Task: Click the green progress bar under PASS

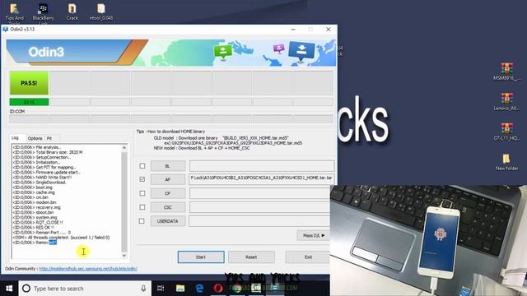Action: click(x=29, y=102)
